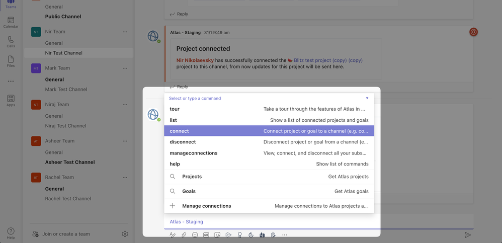Image resolution: width=502 pixels, height=243 pixels.
Task: Click the Praise badge icon
Action: coord(239,235)
